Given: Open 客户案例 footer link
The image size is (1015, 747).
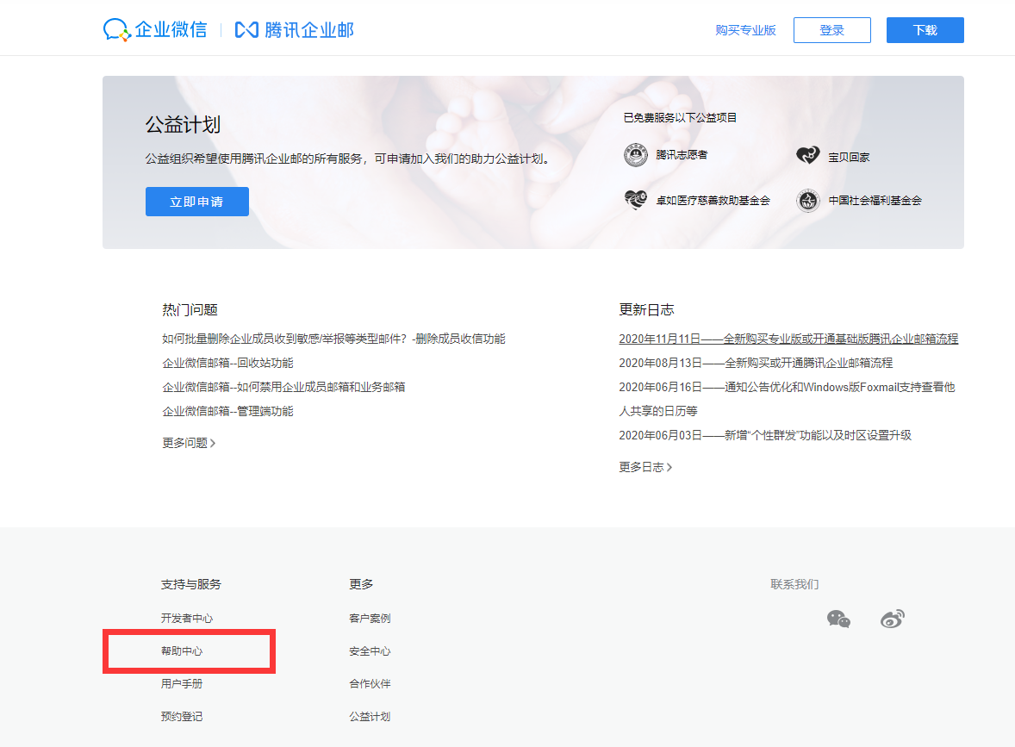Looking at the screenshot, I should [370, 618].
